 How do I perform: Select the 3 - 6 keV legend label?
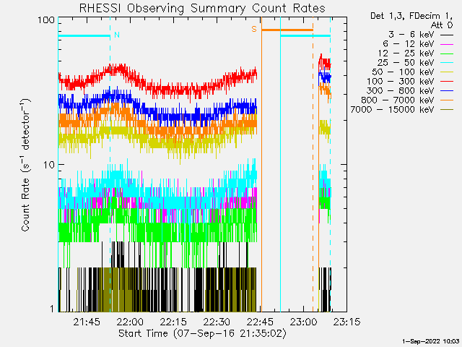point(411,35)
